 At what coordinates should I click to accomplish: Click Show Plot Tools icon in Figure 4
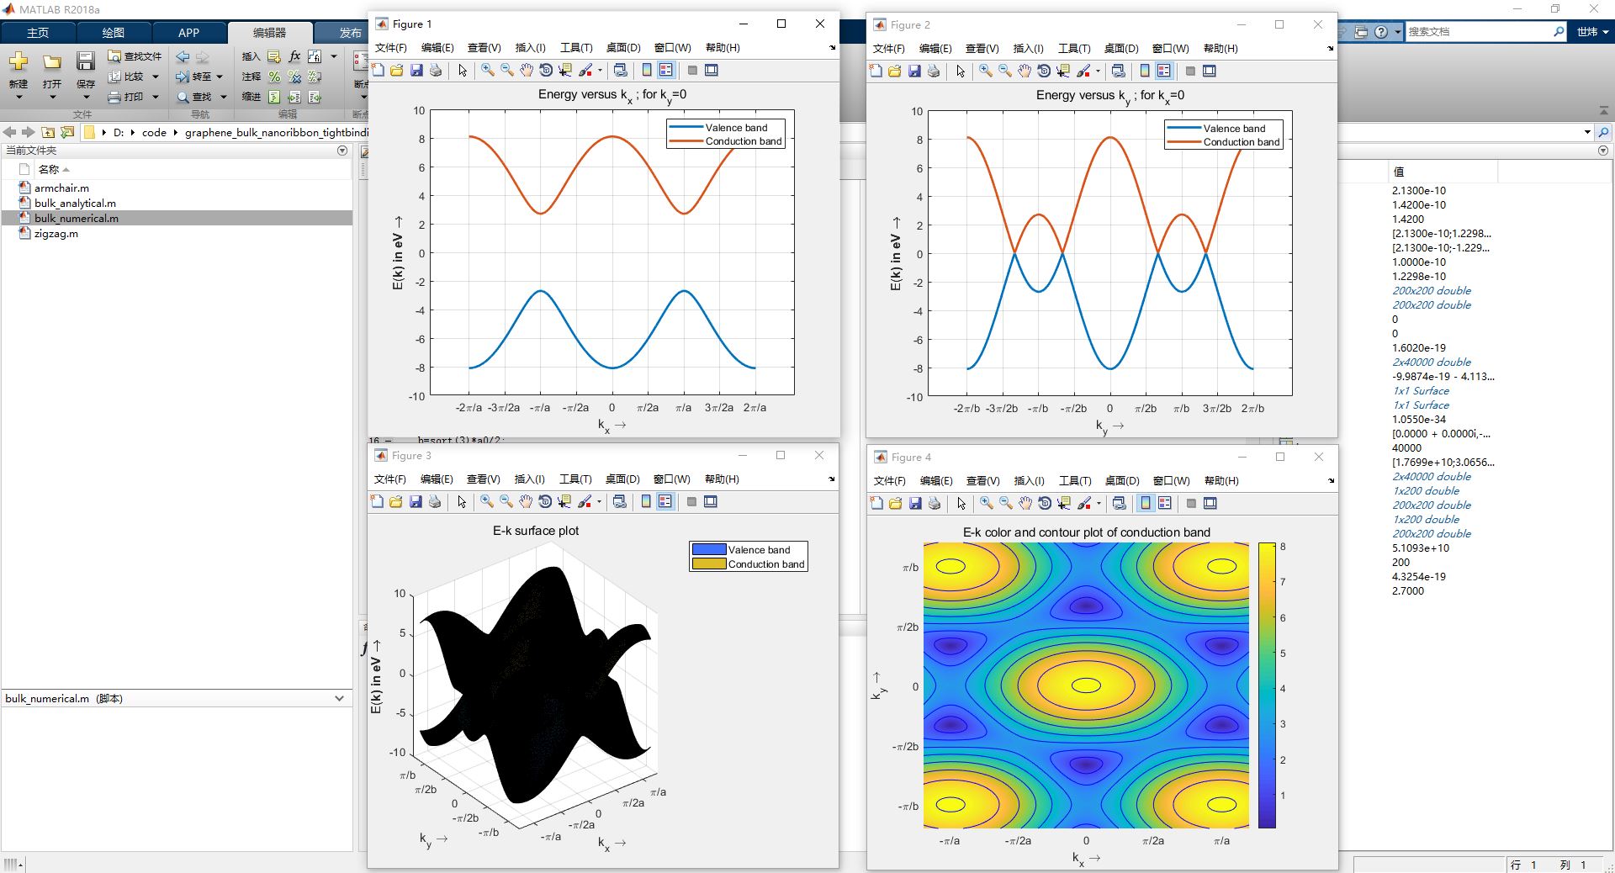[1210, 504]
